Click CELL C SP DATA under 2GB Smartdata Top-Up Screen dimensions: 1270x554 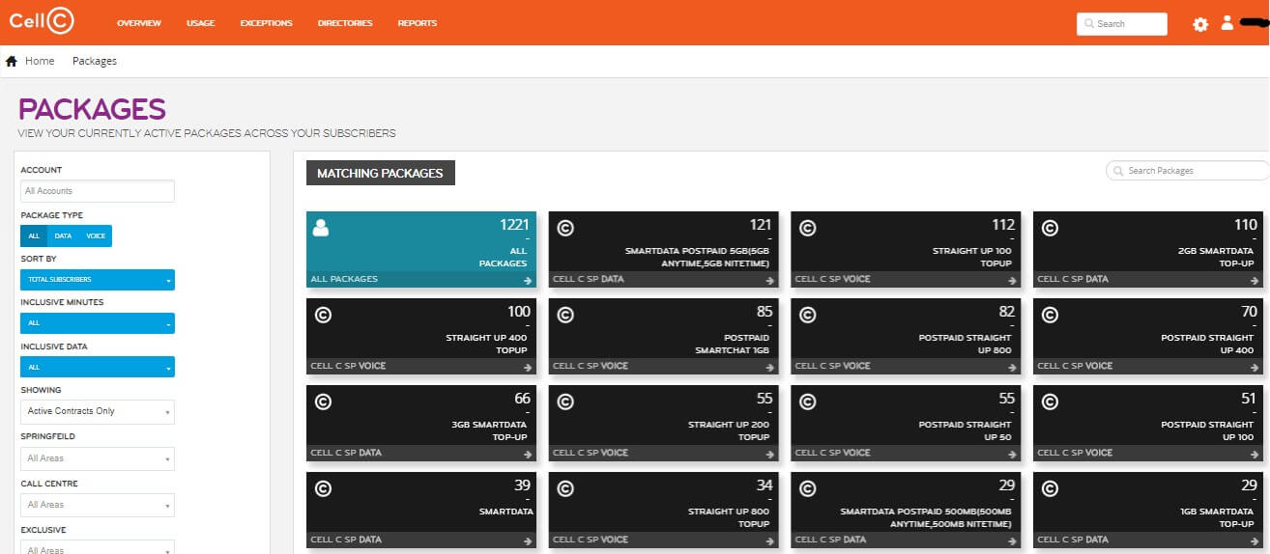1073,279
